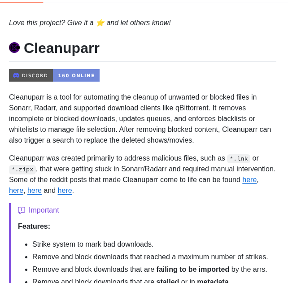Open the second "here" reddit link
Screen dimensions: 288x283
point(16,191)
